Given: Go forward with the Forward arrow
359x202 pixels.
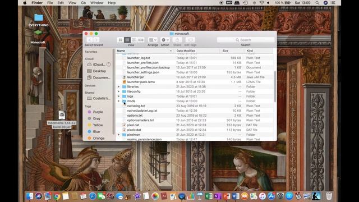Looking at the screenshot, I should pyautogui.click(x=96, y=40).
